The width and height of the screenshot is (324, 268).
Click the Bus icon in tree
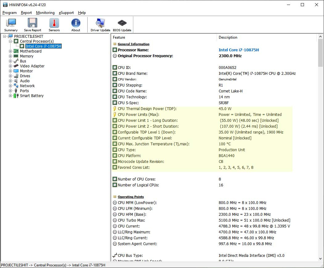pos(16,61)
